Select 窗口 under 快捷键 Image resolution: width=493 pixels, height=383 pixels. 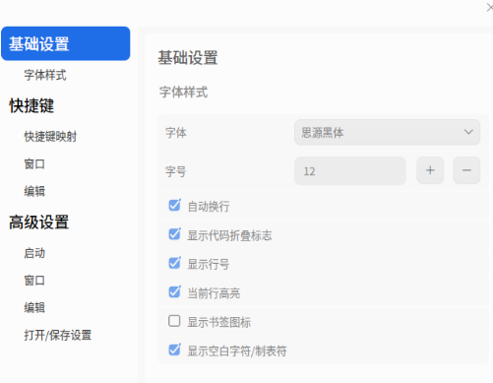pyautogui.click(x=34, y=163)
